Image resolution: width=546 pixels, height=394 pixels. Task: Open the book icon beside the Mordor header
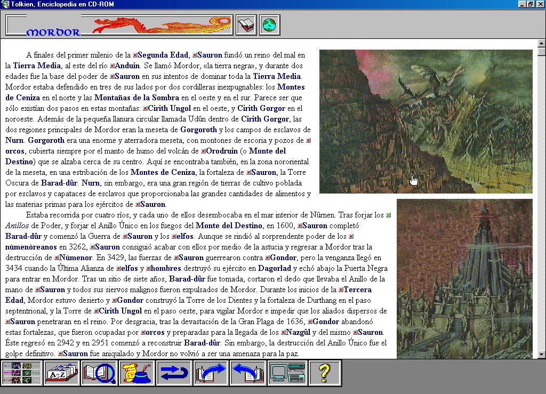(x=246, y=25)
